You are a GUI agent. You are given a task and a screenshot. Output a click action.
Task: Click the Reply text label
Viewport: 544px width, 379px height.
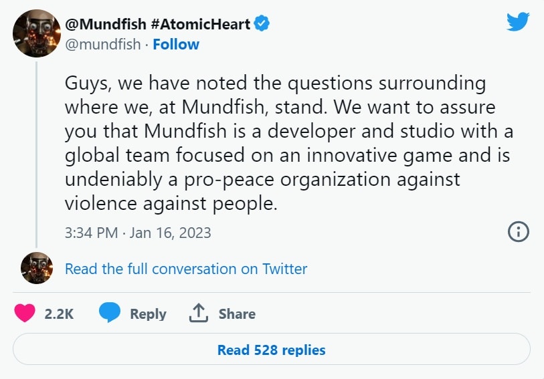point(148,314)
